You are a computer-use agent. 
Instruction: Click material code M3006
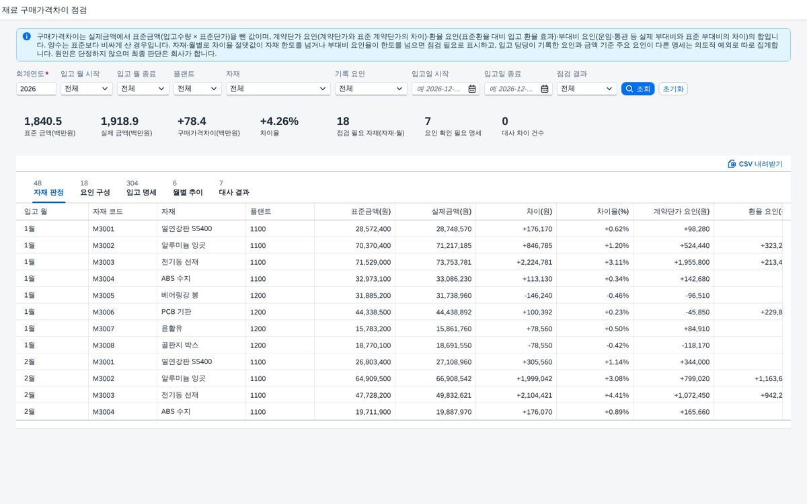104,312
